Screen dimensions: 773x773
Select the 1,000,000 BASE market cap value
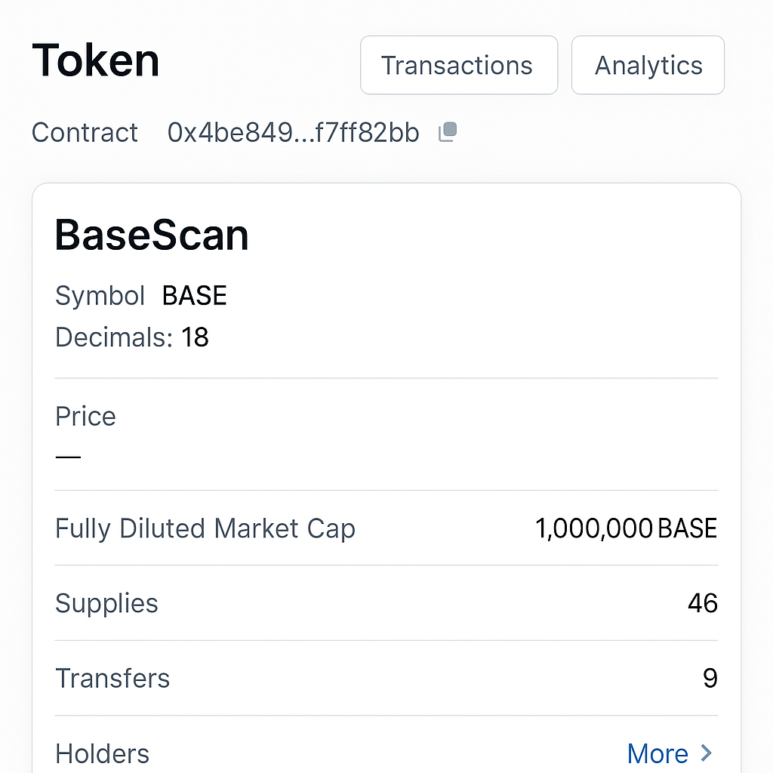pyautogui.click(x=626, y=528)
